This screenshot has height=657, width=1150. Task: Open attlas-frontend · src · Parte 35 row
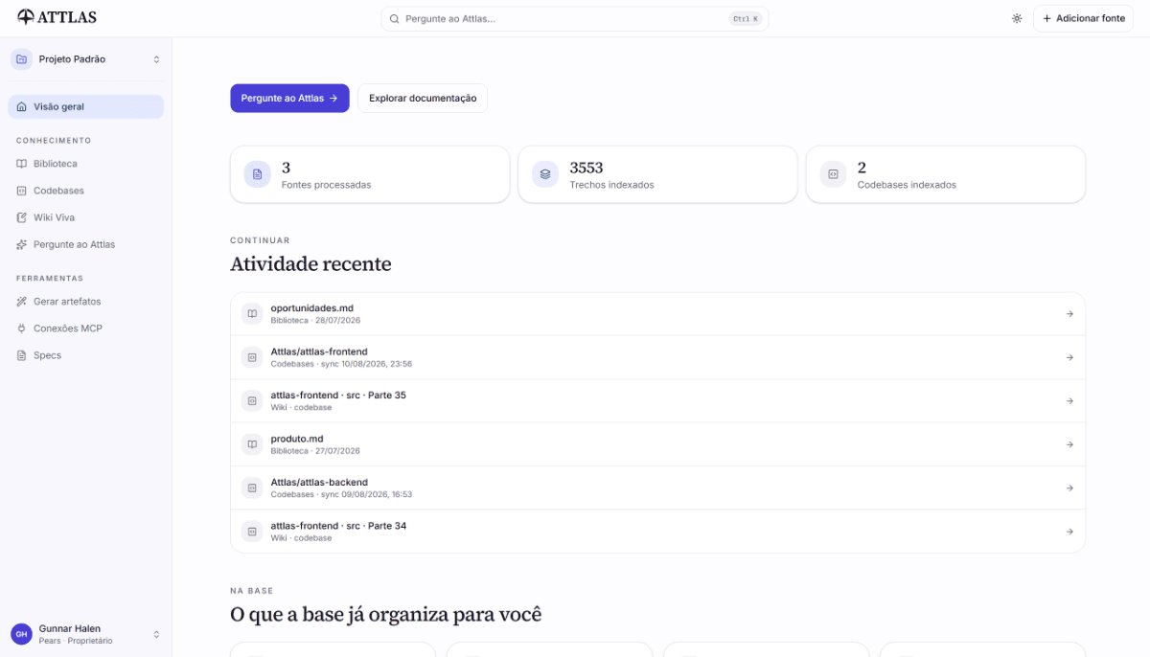pyautogui.click(x=657, y=401)
